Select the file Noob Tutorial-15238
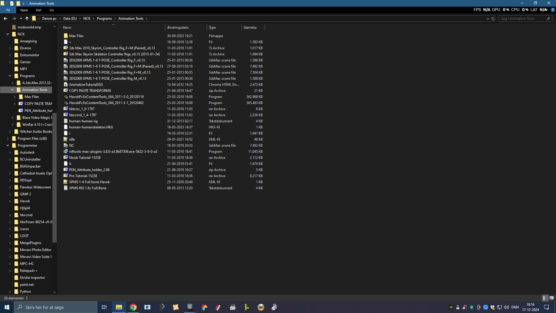556x313 pixels. (x=85, y=158)
